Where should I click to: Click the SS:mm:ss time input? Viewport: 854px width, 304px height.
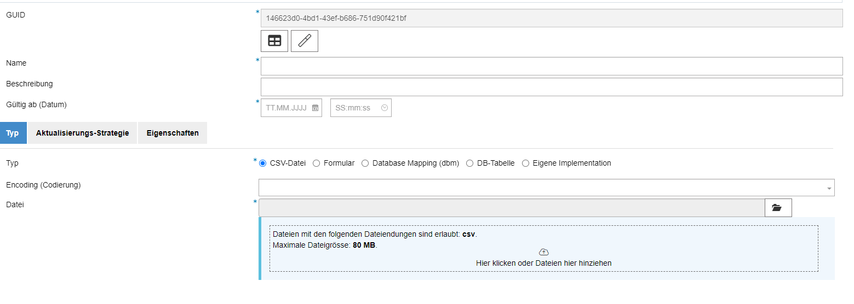tap(355, 108)
